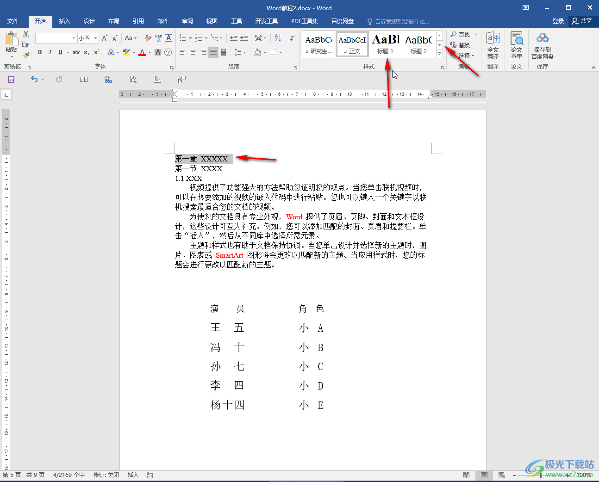The height and width of the screenshot is (482, 599).
Task: Click the Cut scissors icon
Action: pos(26,35)
